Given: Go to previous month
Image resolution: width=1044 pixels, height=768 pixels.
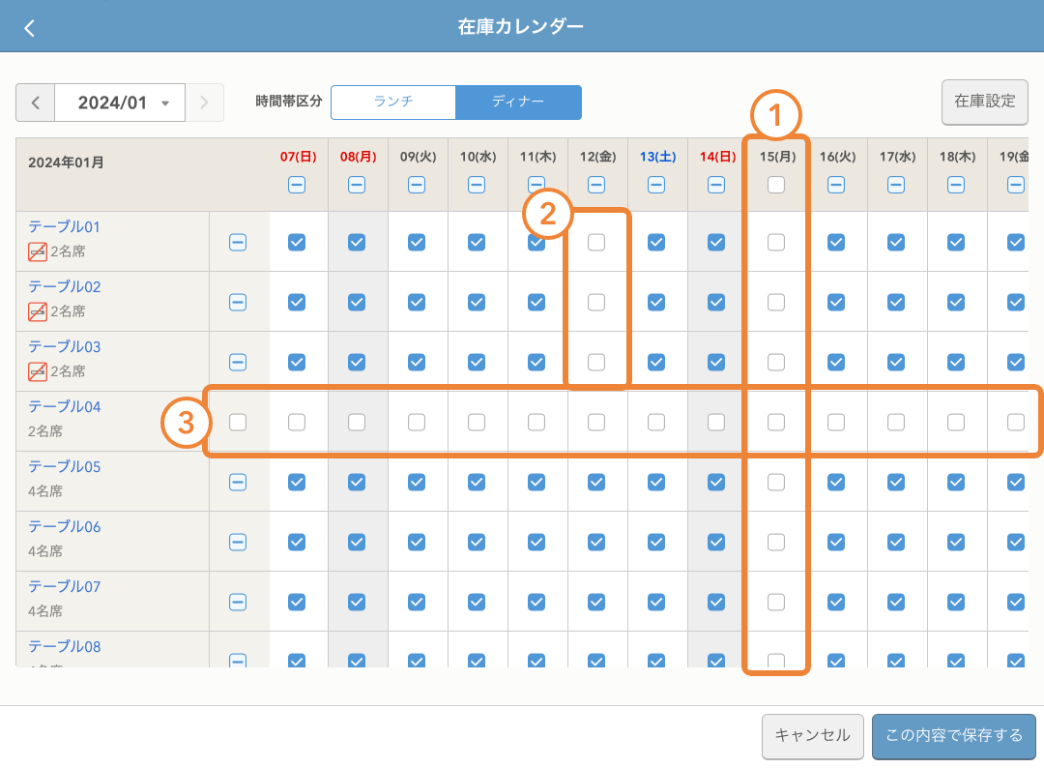Looking at the screenshot, I should click(x=36, y=103).
